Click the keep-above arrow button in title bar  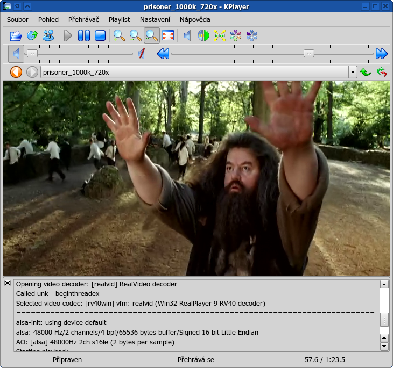click(27, 6)
